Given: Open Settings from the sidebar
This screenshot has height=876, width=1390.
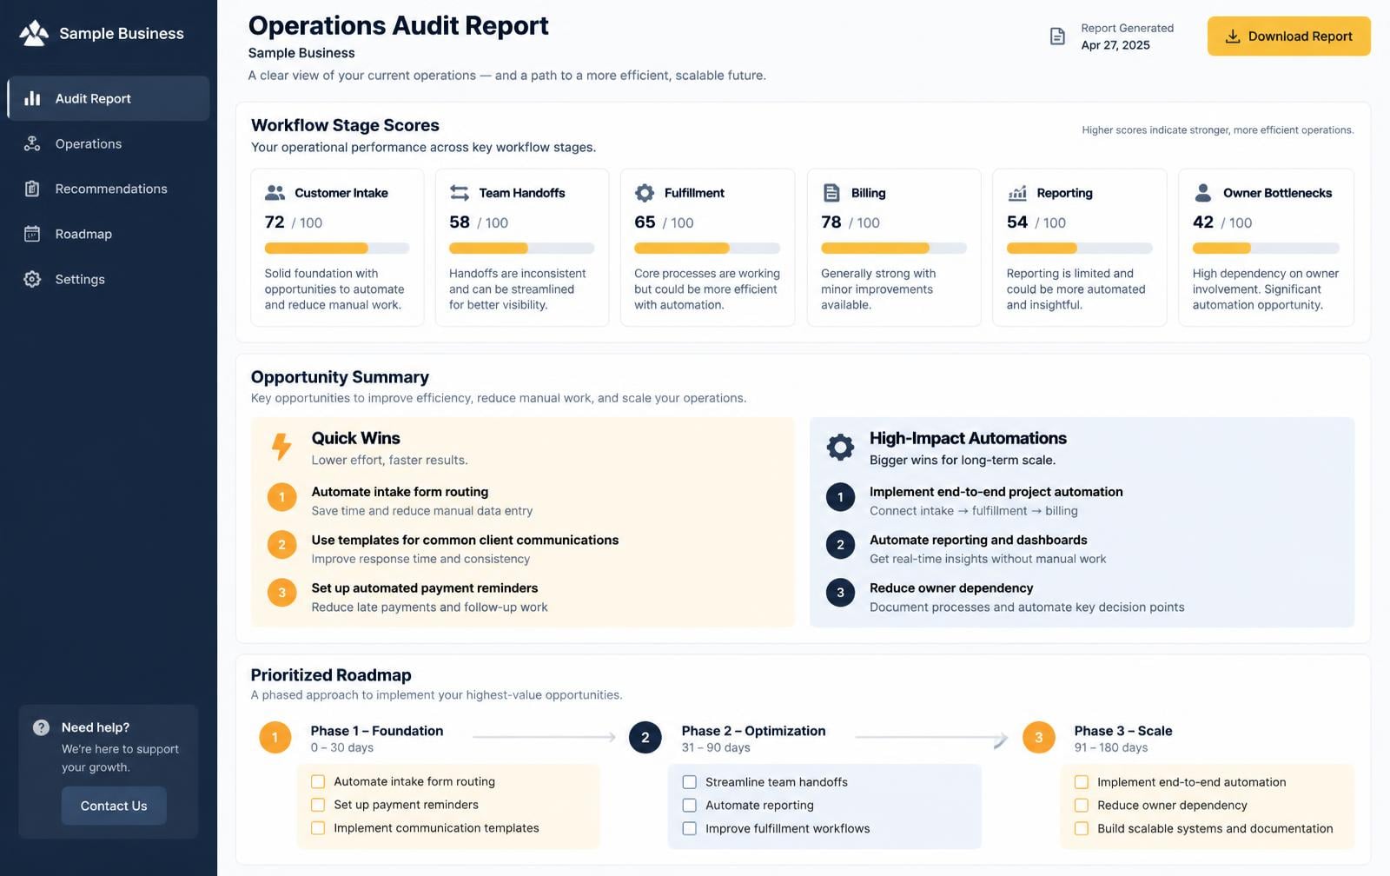Looking at the screenshot, I should pyautogui.click(x=109, y=279).
